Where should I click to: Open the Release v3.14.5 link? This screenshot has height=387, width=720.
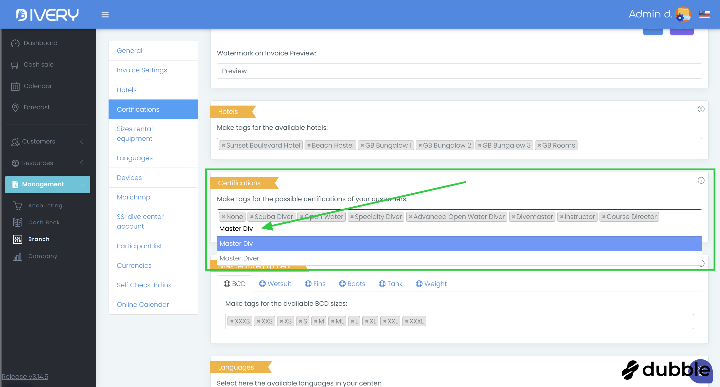coord(25,376)
